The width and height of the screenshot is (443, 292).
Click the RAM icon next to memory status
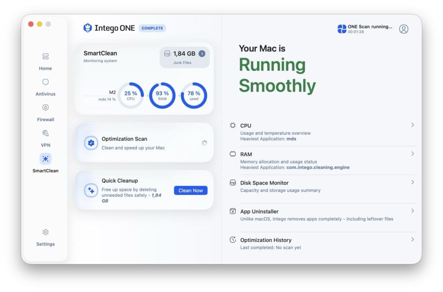pyautogui.click(x=233, y=154)
